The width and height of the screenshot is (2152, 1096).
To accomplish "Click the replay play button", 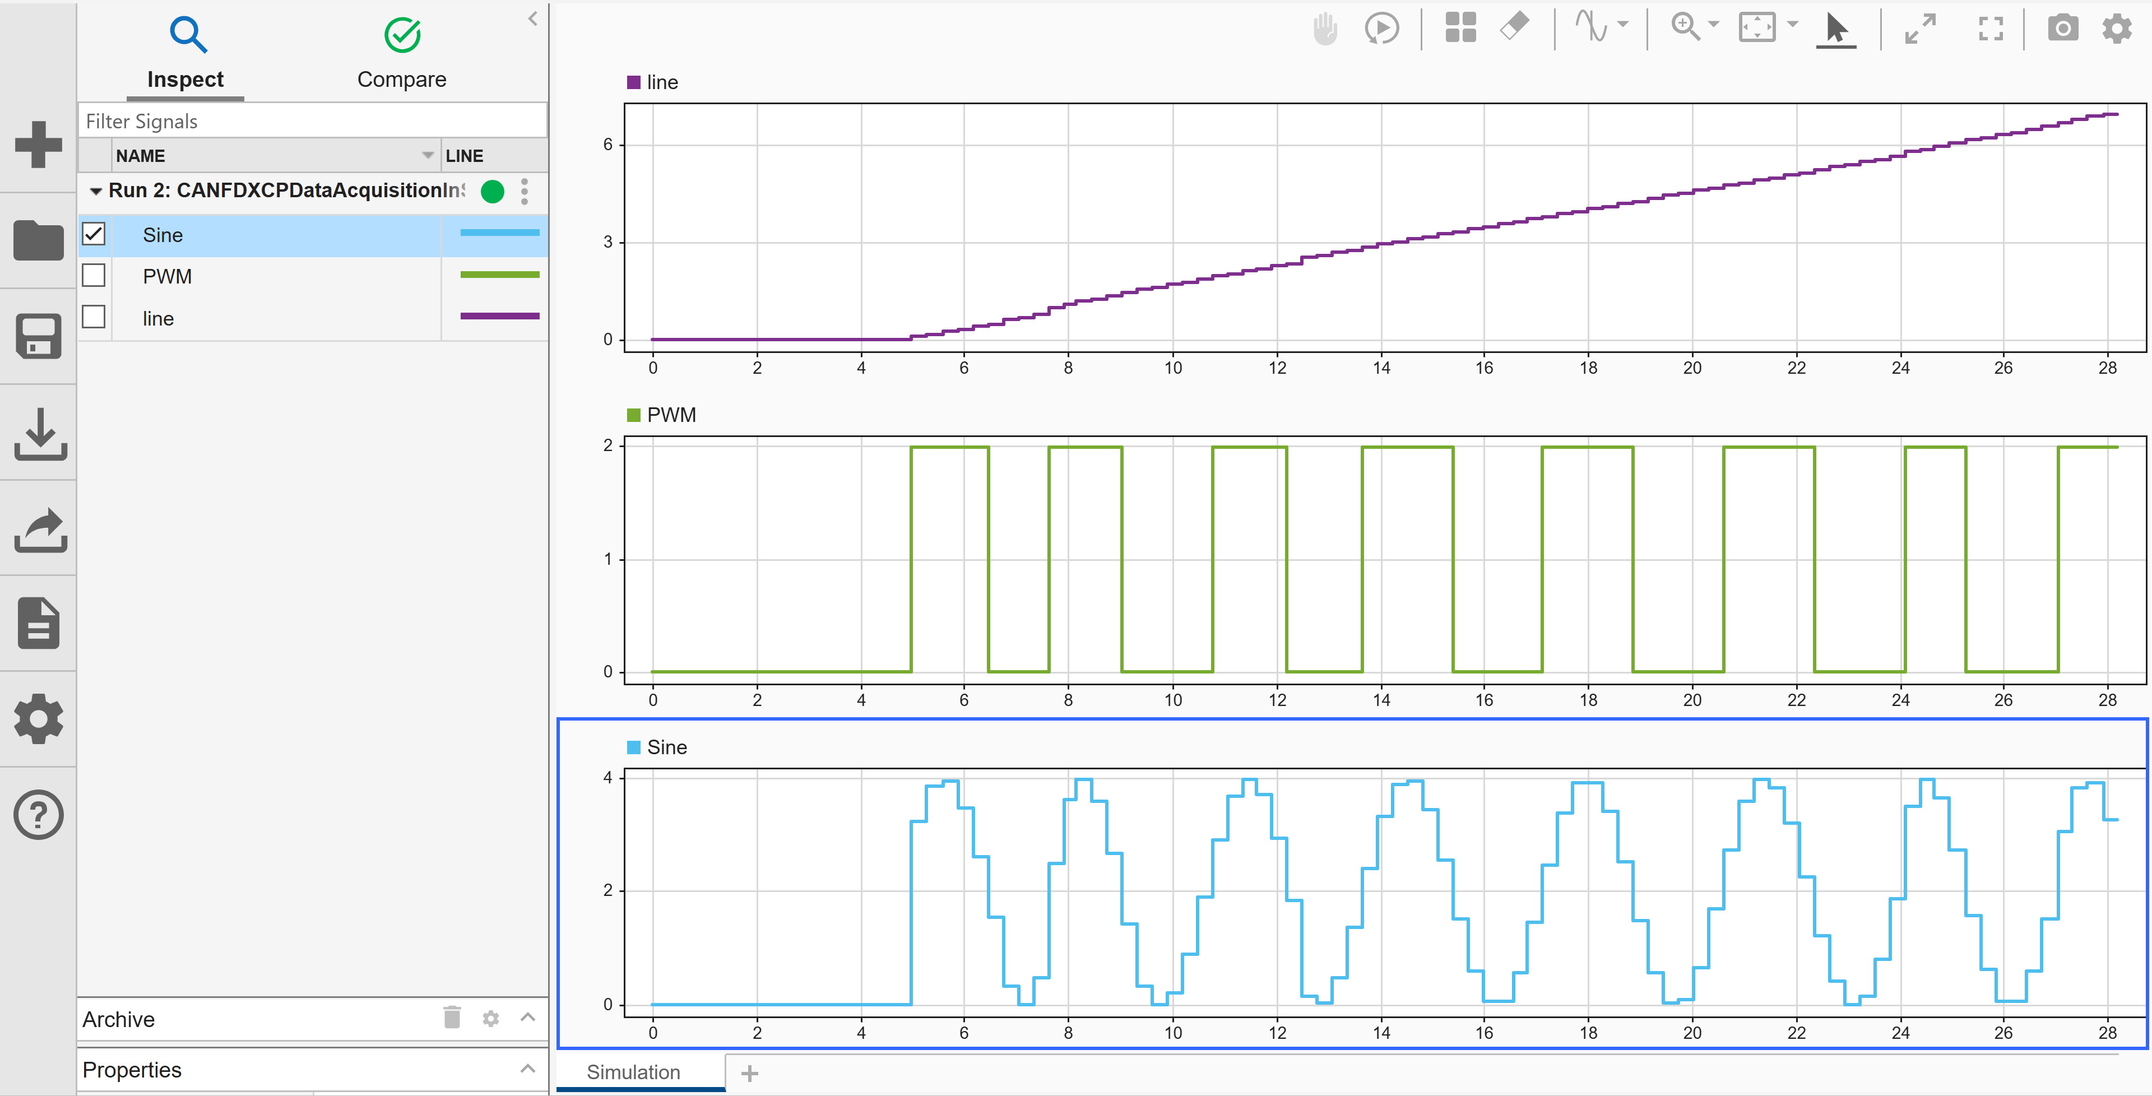I will (1382, 29).
